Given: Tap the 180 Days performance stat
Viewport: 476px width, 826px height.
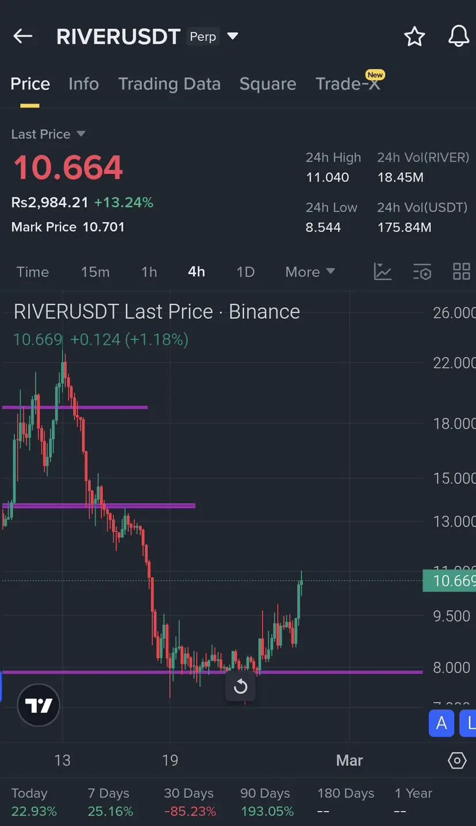Looking at the screenshot, I should coord(346,802).
